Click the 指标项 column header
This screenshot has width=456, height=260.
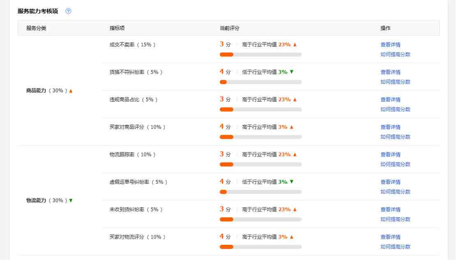[117, 28]
